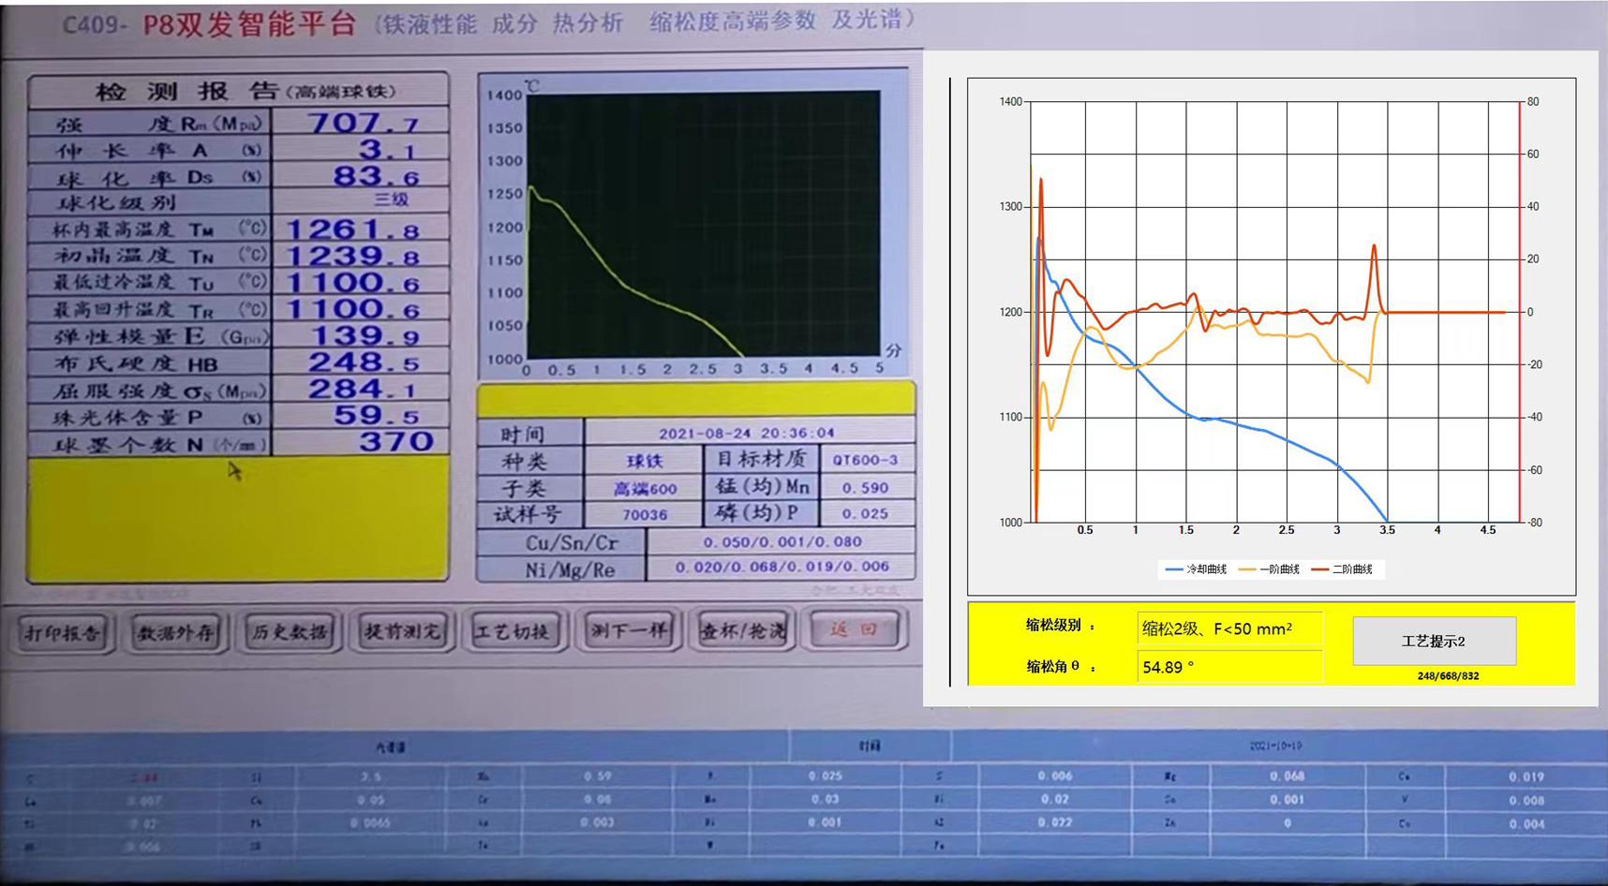This screenshot has height=886, width=1608.
Task: Click the 数据外存 button
Action: point(176,632)
